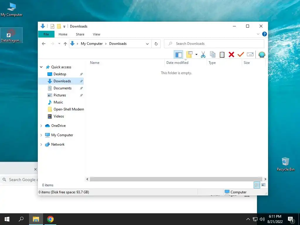Image resolution: width=300 pixels, height=225 pixels.
Task: Select Downloads in navigation pane
Action: (61, 81)
